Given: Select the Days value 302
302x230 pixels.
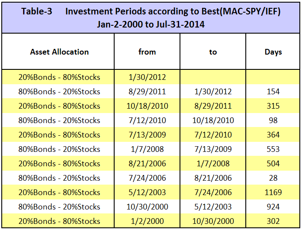Looking at the screenshot, I should point(273,221).
